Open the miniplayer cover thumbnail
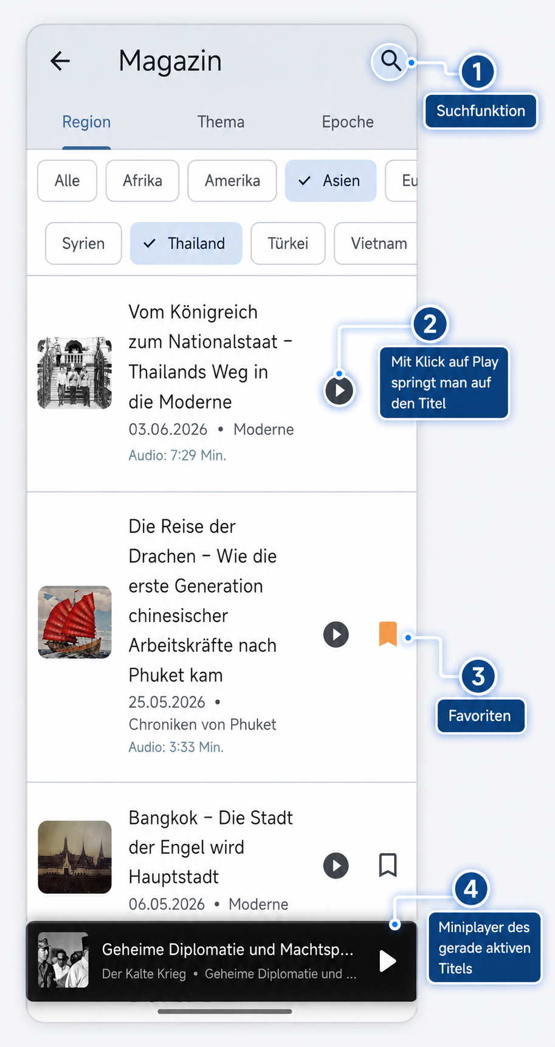This screenshot has height=1047, width=555. coord(63,959)
